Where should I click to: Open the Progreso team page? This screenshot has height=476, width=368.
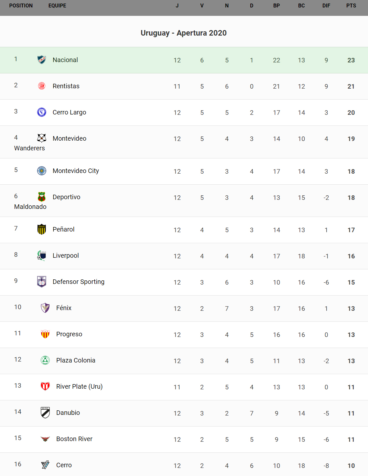69,334
